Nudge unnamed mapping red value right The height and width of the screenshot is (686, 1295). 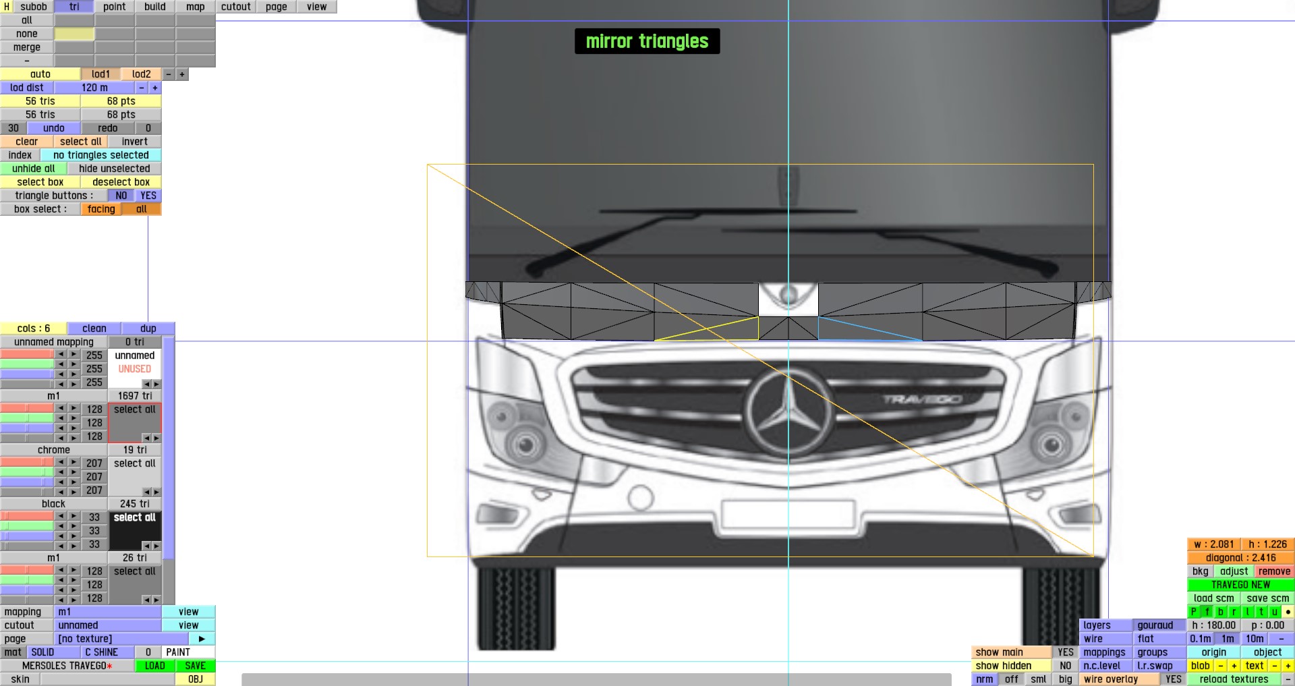point(74,354)
